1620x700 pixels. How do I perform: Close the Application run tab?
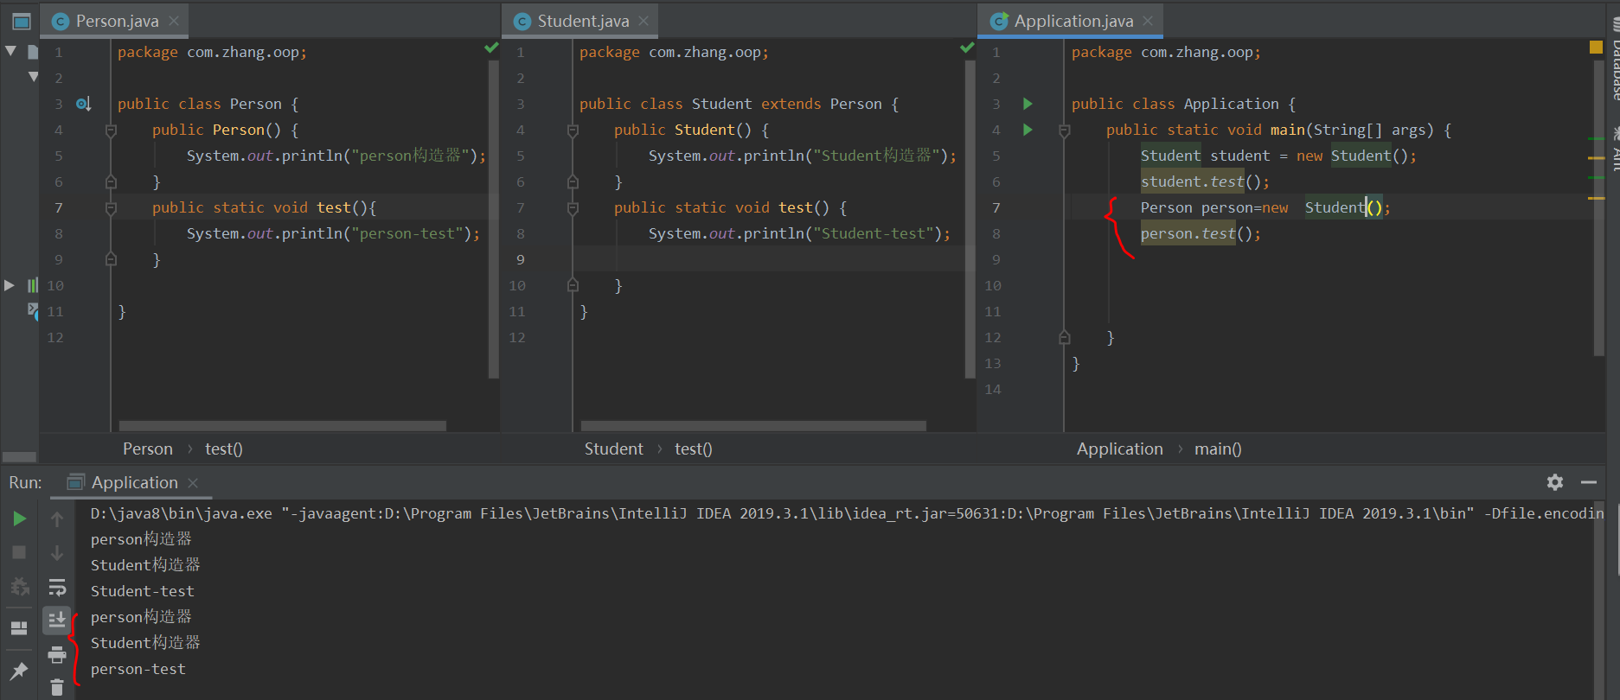(193, 483)
